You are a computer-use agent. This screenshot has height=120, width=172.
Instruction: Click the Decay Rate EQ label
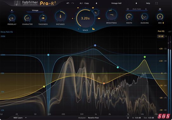(x=7, y=32)
